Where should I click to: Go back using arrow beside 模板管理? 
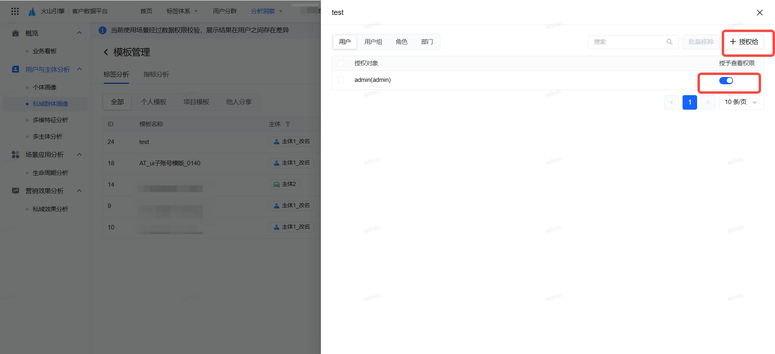106,52
